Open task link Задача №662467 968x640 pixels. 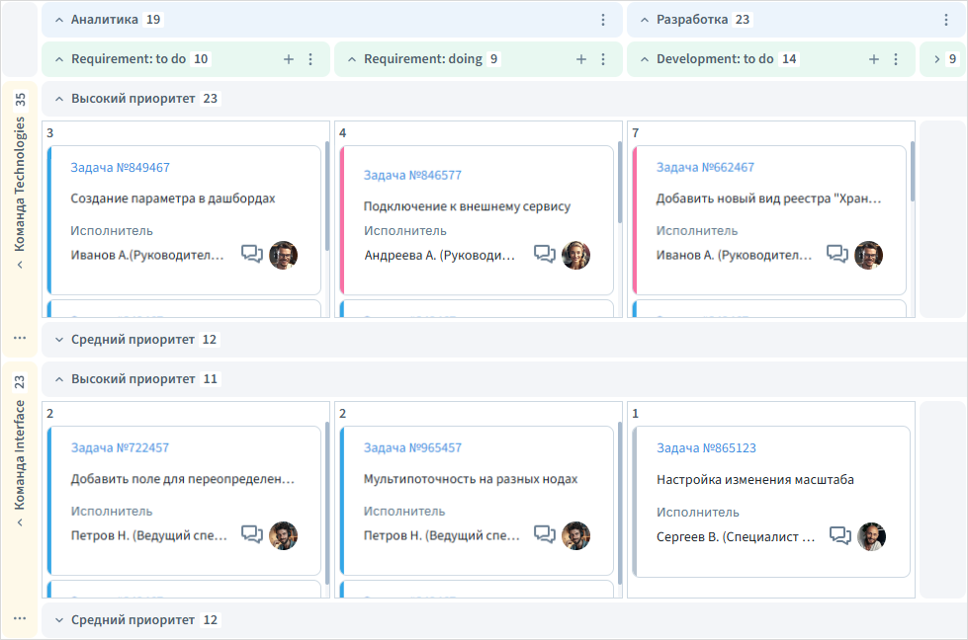point(705,168)
